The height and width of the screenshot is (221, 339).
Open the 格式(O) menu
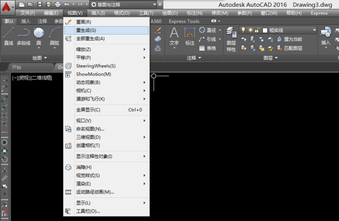(122, 13)
